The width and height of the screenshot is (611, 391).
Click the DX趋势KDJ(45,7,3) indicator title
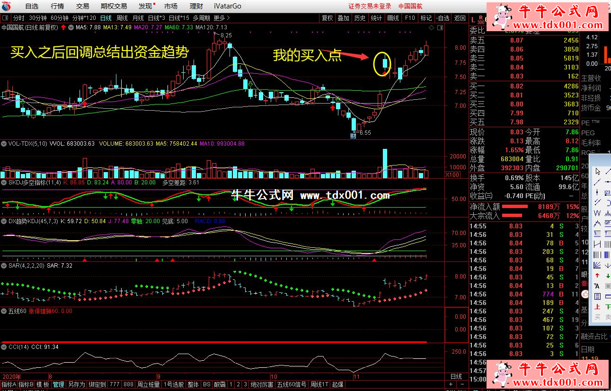pyautogui.click(x=33, y=221)
